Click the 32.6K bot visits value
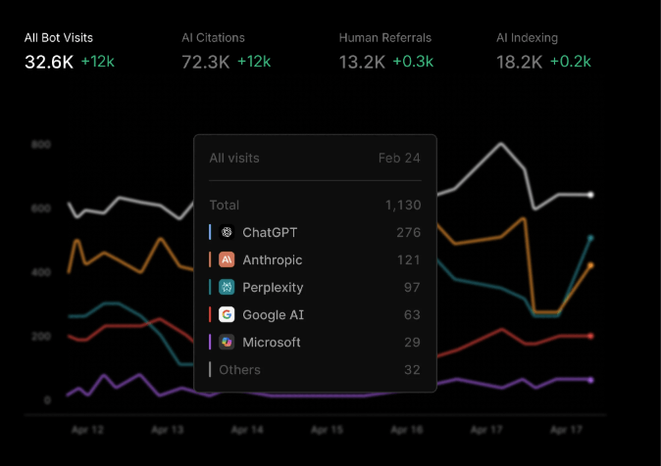Viewport: 661px width, 466px height. click(49, 62)
